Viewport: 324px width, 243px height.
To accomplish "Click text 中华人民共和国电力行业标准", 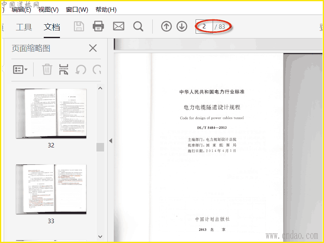I will 212,92.
